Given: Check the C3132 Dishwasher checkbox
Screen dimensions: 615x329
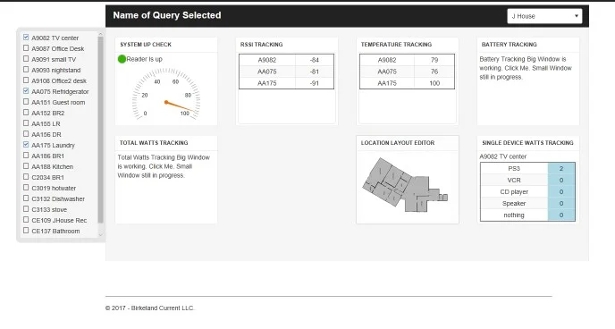Looking at the screenshot, I should pyautogui.click(x=26, y=198).
